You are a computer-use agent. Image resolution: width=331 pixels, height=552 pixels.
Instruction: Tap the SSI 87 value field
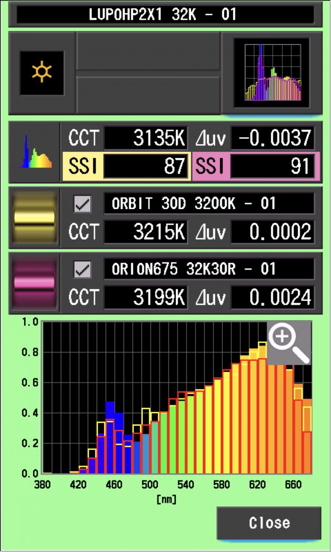point(145,166)
